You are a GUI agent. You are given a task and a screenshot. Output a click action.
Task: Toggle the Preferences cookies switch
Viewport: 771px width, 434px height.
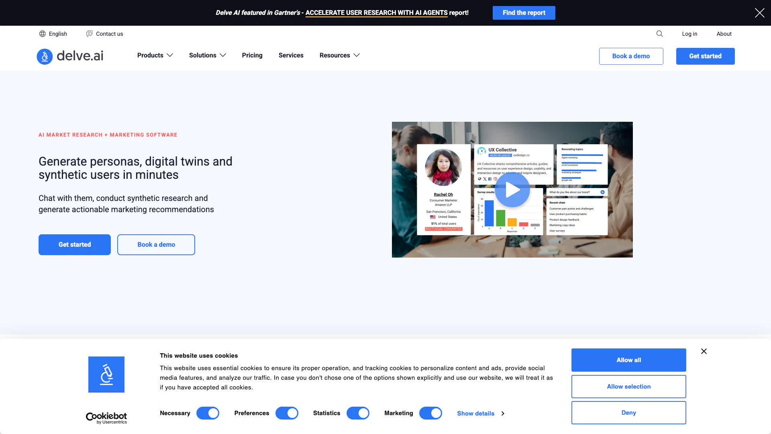tap(287, 413)
